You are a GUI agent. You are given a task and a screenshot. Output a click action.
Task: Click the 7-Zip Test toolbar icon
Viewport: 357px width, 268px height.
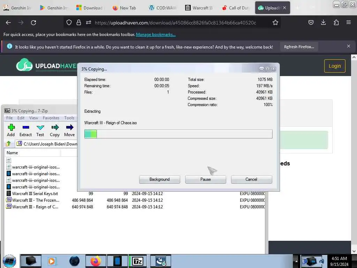click(x=40, y=131)
